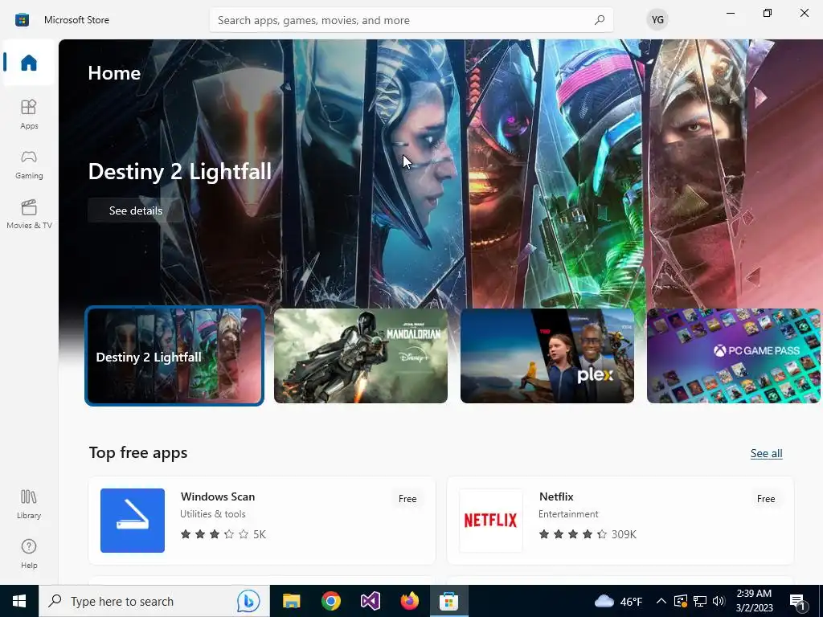Click the Netflix app logo
Viewport: 823px width, 617px height.
491,520
